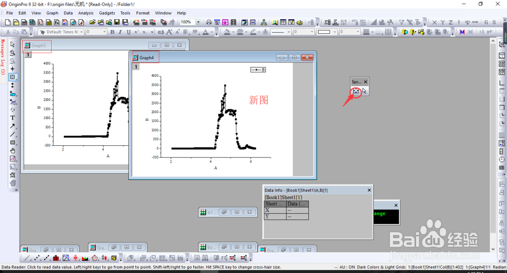The image size is (507, 273).
Task: Open the Graph menu
Action: tap(52, 13)
